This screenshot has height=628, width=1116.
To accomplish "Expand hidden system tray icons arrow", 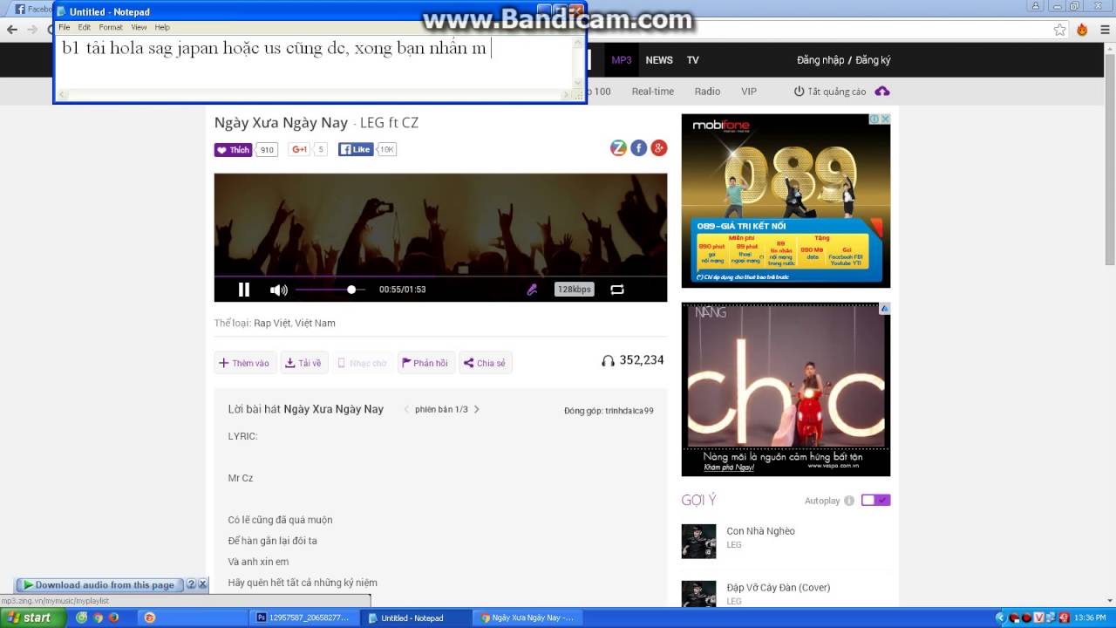I will (1003, 618).
